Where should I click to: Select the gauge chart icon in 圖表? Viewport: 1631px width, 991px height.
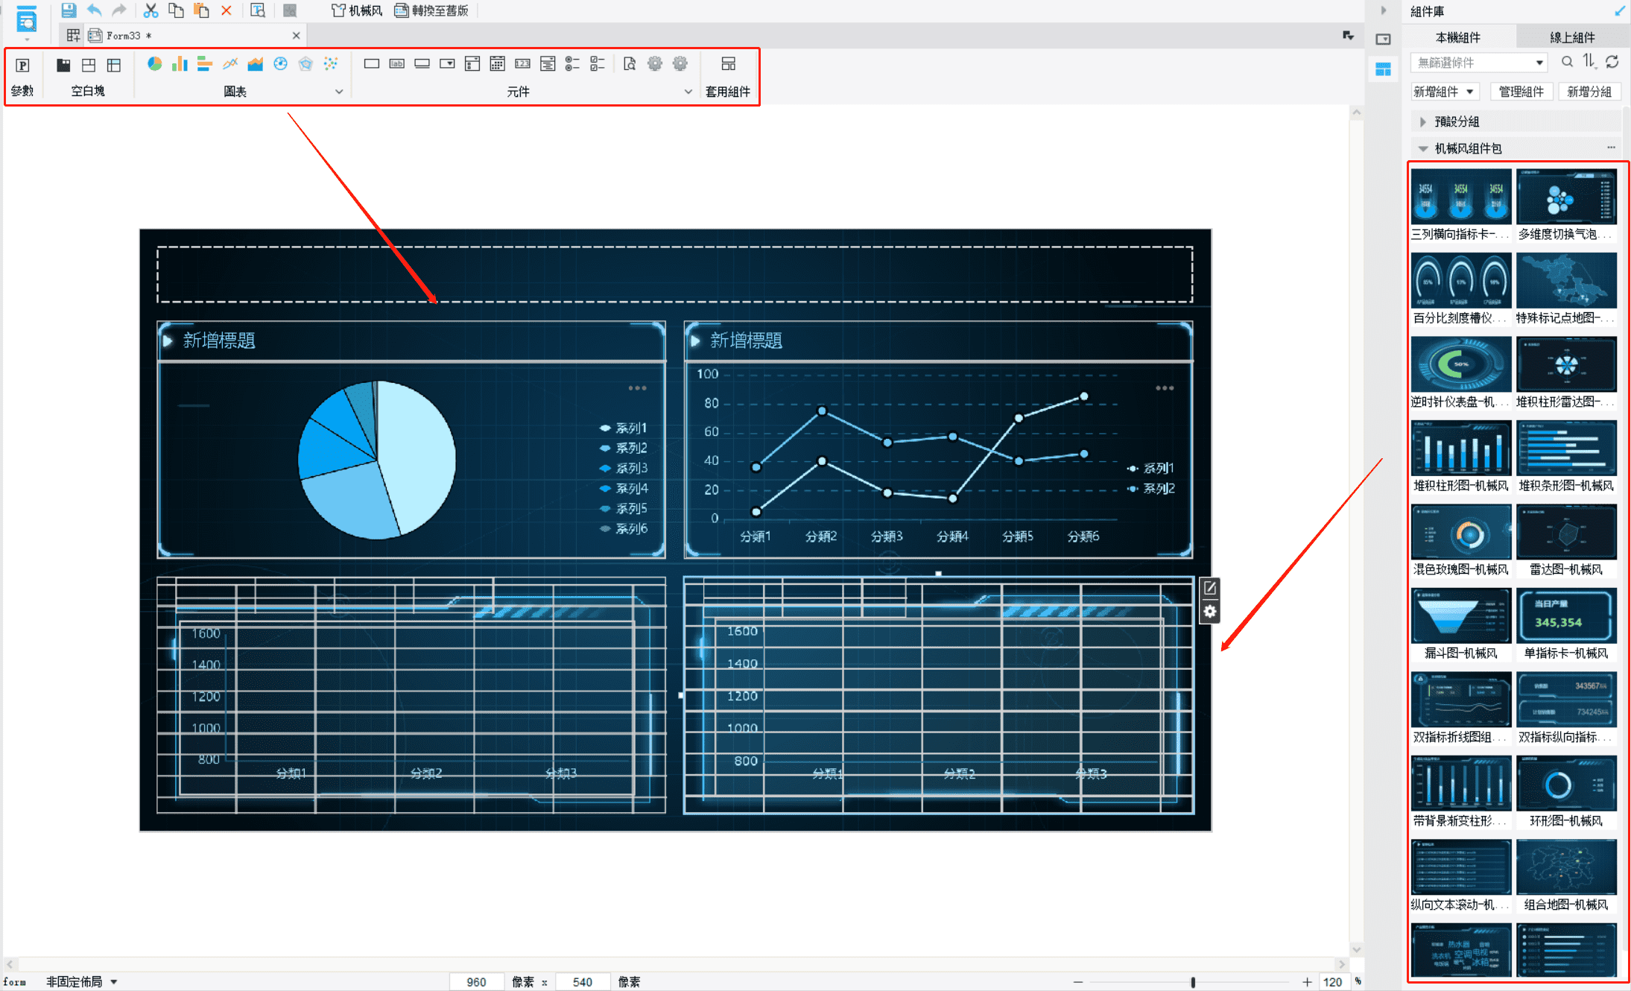(280, 64)
